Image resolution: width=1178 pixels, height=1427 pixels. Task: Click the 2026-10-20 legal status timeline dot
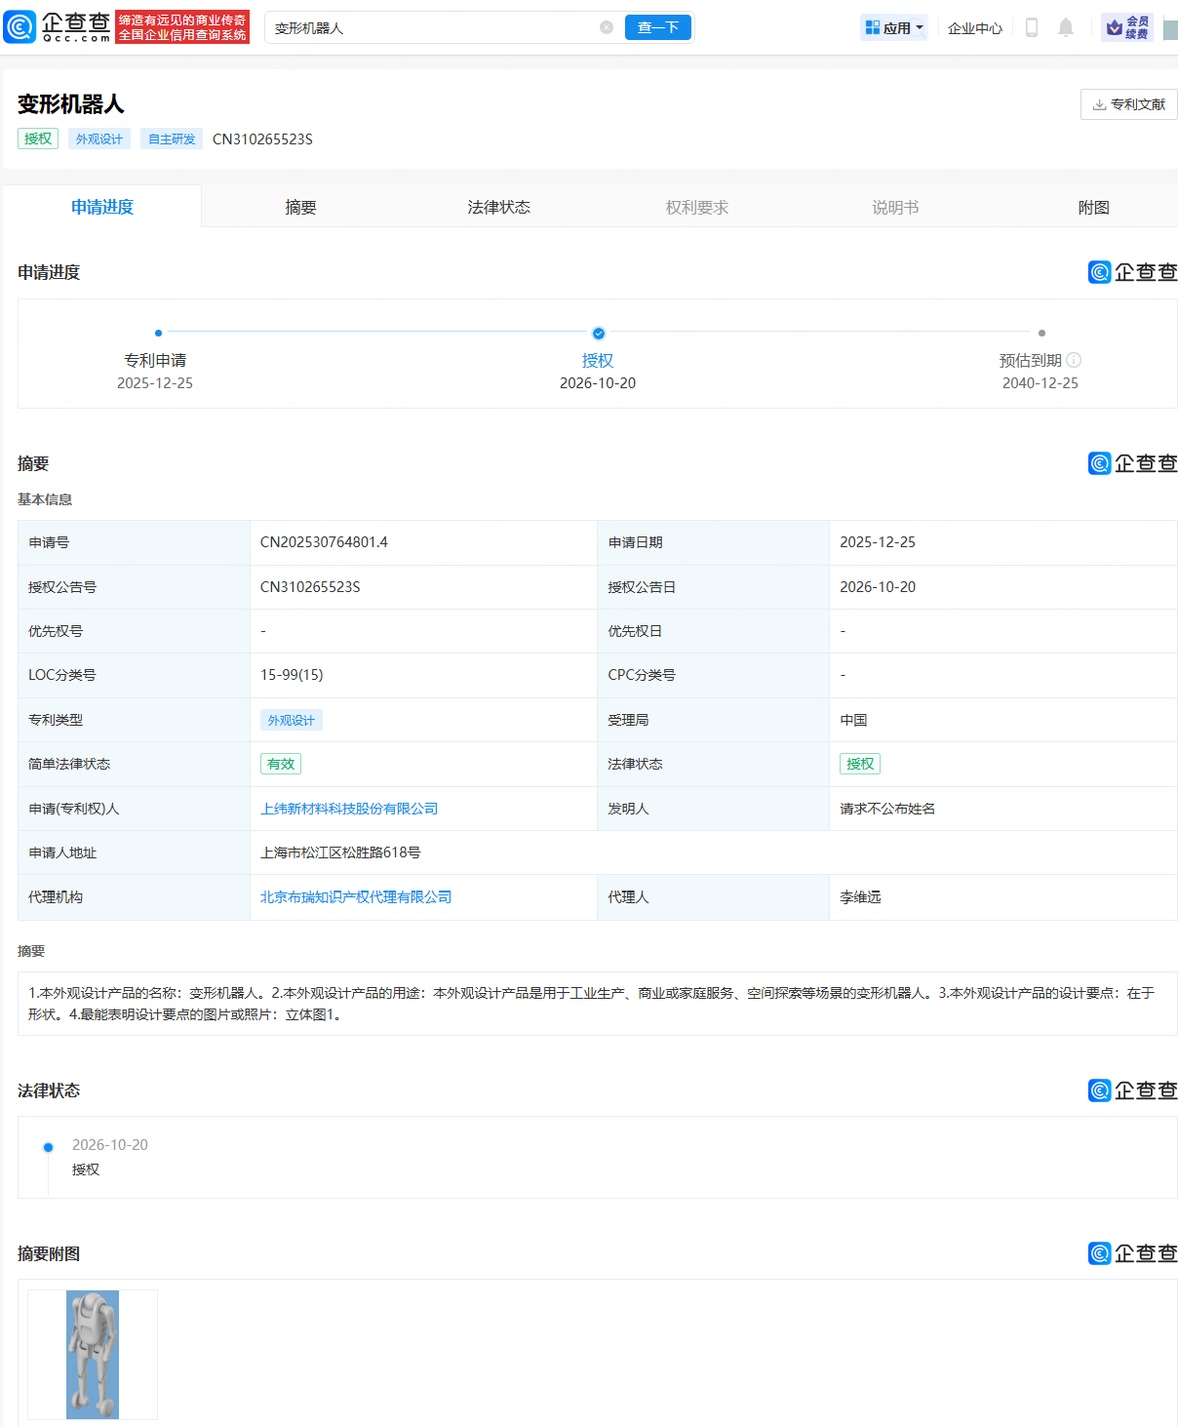[48, 1147]
